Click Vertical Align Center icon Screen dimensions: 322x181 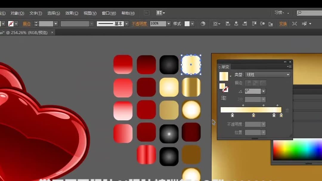(x=262, y=24)
